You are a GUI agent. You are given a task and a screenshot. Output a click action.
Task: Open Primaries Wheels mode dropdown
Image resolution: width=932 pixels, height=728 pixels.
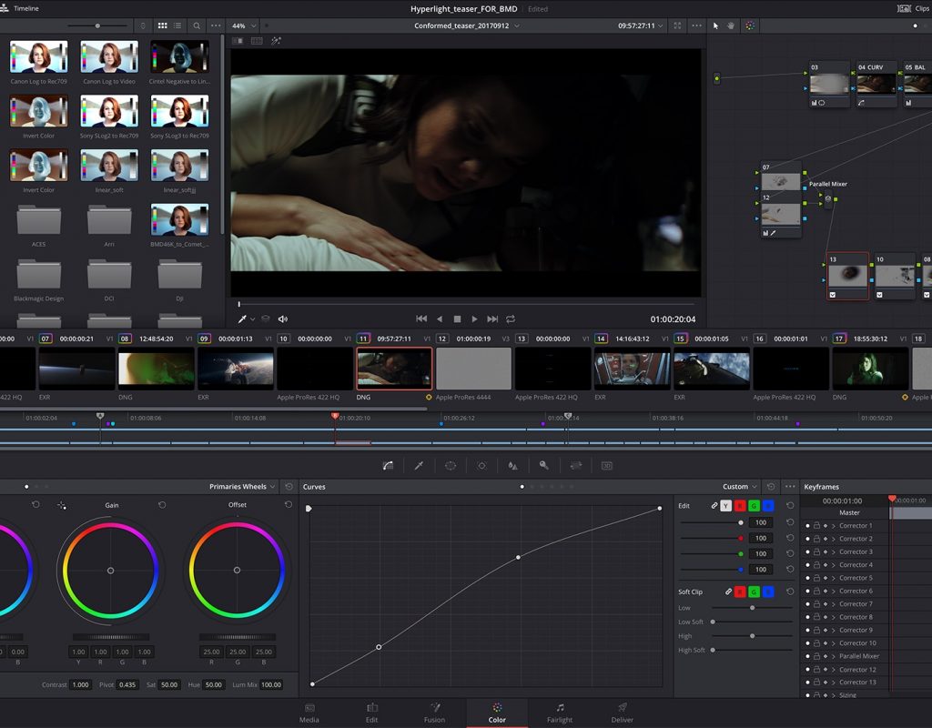click(x=242, y=487)
